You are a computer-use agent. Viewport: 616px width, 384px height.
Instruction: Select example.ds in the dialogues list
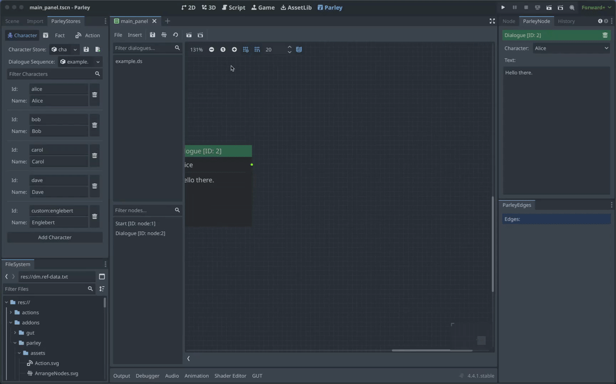click(128, 61)
